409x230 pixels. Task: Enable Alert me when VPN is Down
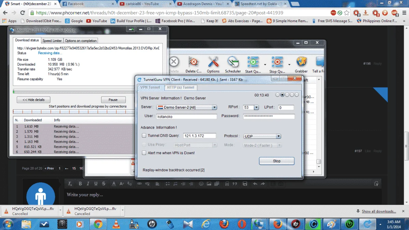click(144, 153)
